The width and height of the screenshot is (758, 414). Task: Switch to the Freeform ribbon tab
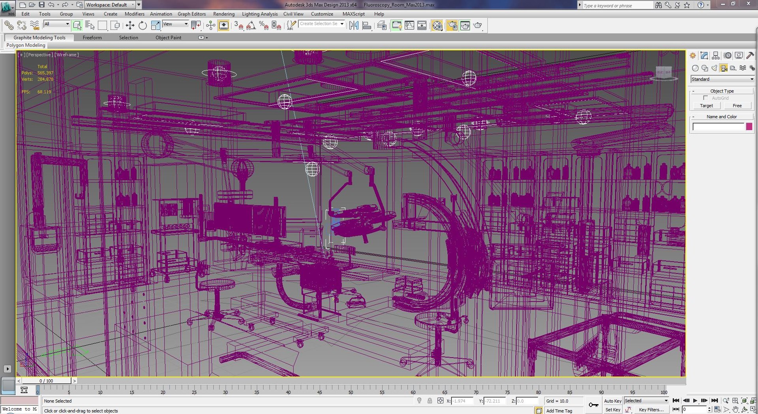coord(92,38)
